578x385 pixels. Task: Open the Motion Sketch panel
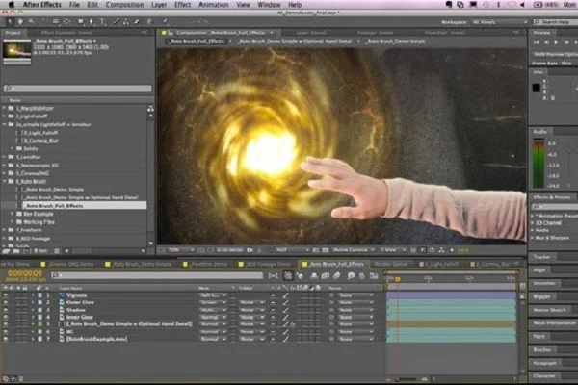point(549,310)
